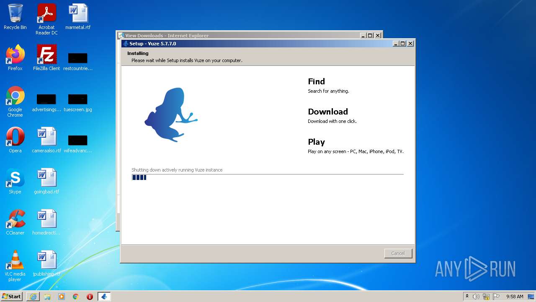536x302 pixels.
Task: Select the advertisings... desktop file
Action: point(46,103)
